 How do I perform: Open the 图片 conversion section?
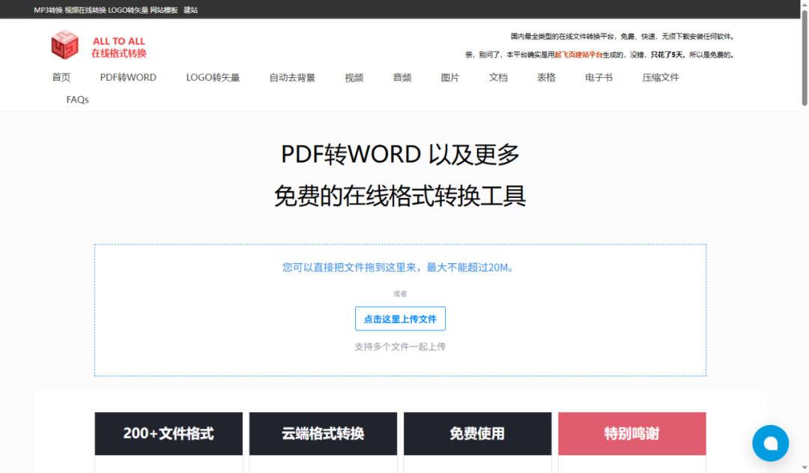[x=449, y=76]
